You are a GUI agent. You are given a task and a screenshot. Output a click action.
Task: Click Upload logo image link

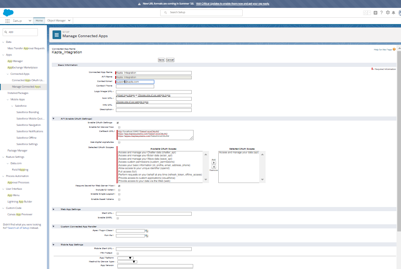point(125,95)
